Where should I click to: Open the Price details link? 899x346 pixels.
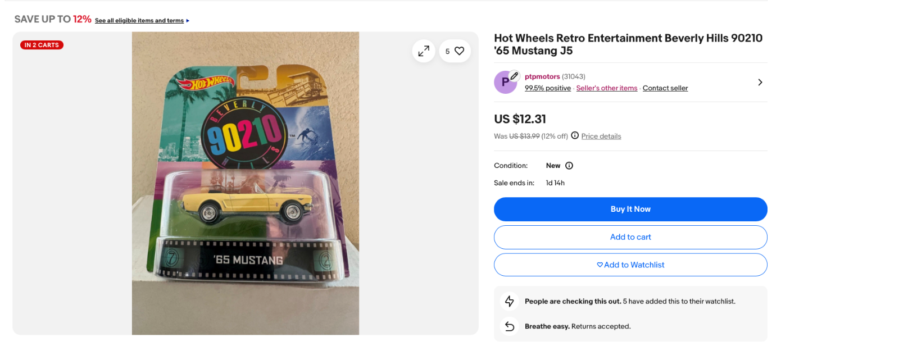[x=601, y=136]
